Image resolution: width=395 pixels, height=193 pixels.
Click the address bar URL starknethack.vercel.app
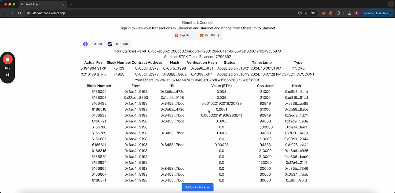(49, 13)
